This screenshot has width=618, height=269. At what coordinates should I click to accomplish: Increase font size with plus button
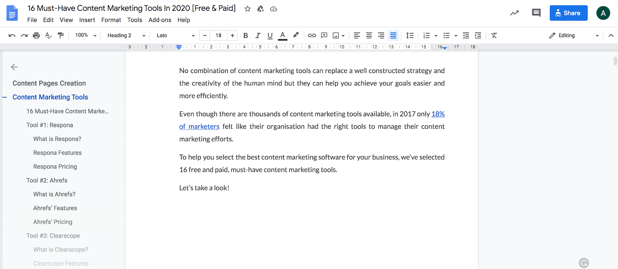pyautogui.click(x=233, y=36)
